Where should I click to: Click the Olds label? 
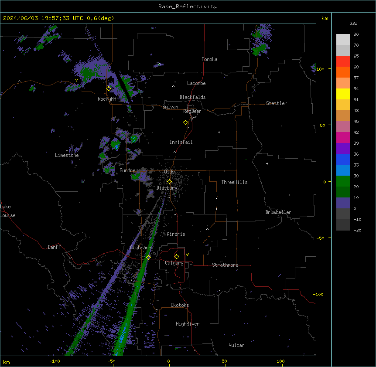(169, 172)
